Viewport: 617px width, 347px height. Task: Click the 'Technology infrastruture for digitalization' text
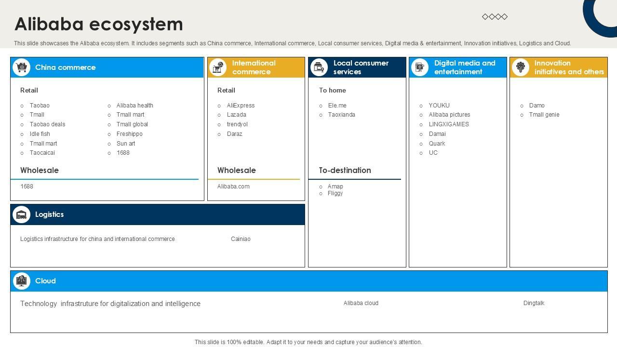pos(110,304)
